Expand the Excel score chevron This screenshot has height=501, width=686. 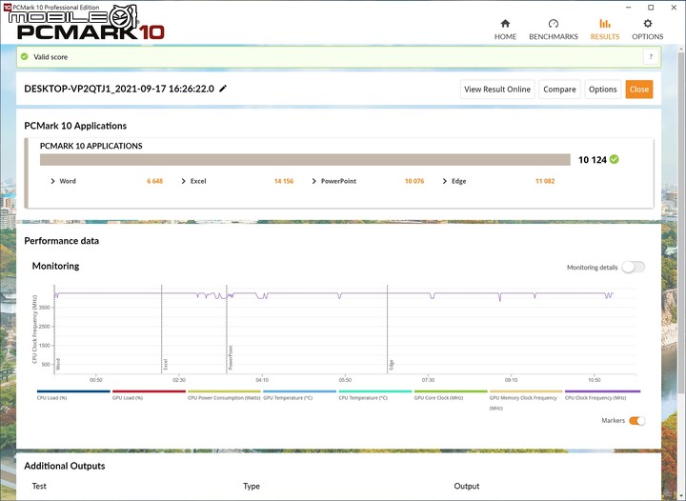tap(183, 181)
